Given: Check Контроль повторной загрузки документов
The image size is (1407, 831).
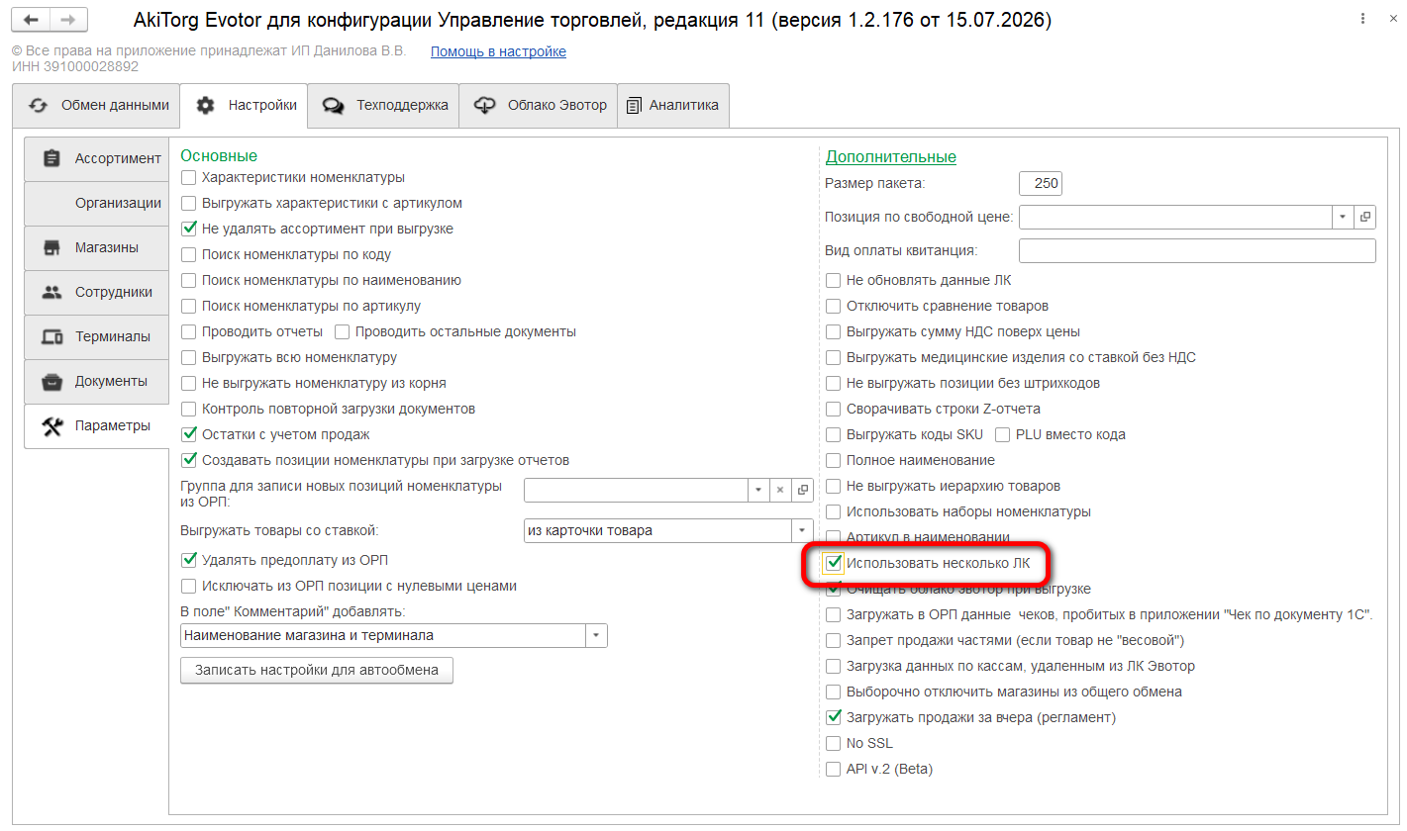Looking at the screenshot, I should click(x=189, y=410).
